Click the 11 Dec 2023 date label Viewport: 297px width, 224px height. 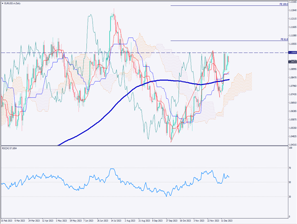pos(227,221)
